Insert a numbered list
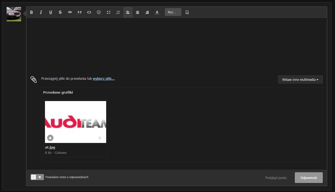The height and width of the screenshot is (192, 335). point(118,12)
